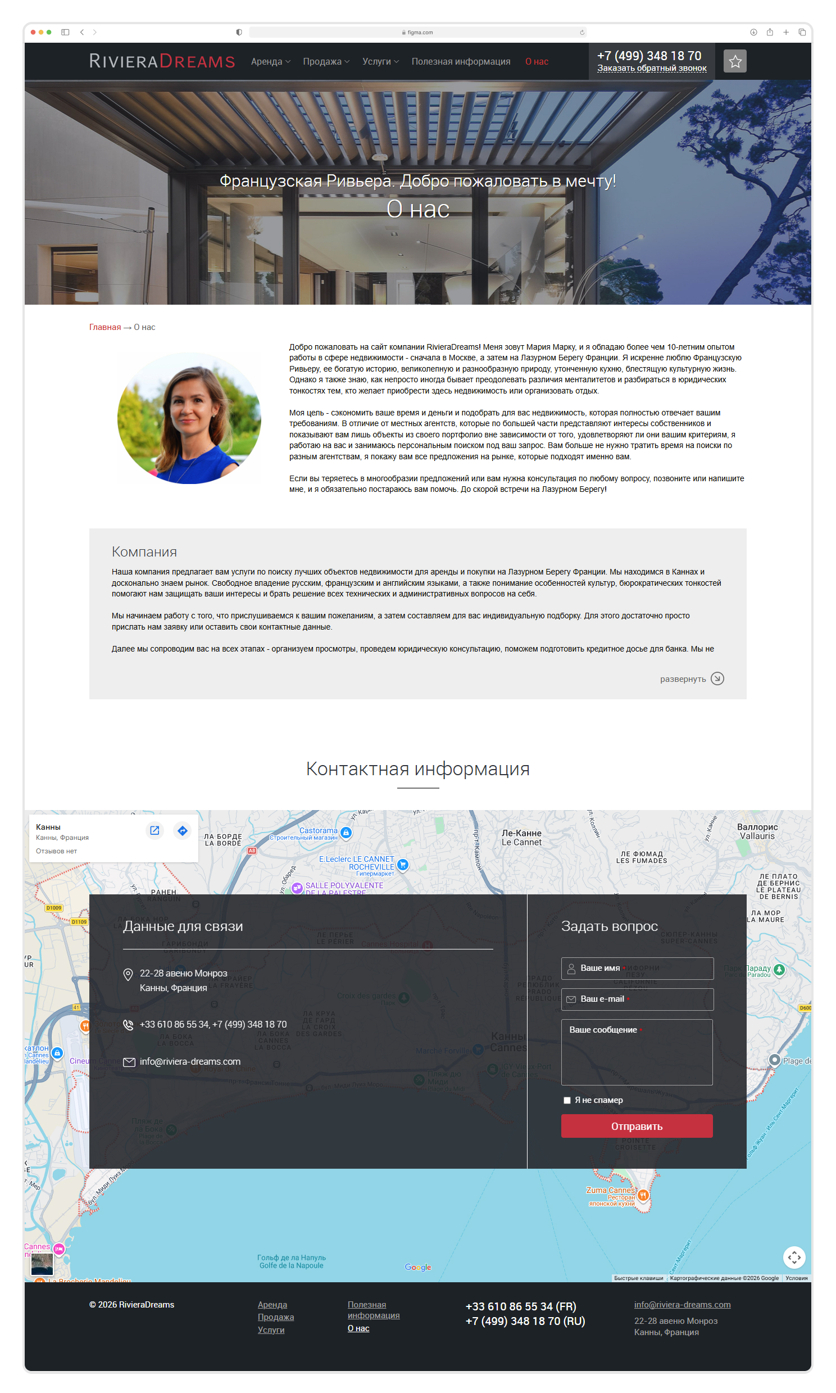Click the contact email info@riviera-dreams.com
Image resolution: width=836 pixels, height=1393 pixels.
click(x=190, y=1062)
